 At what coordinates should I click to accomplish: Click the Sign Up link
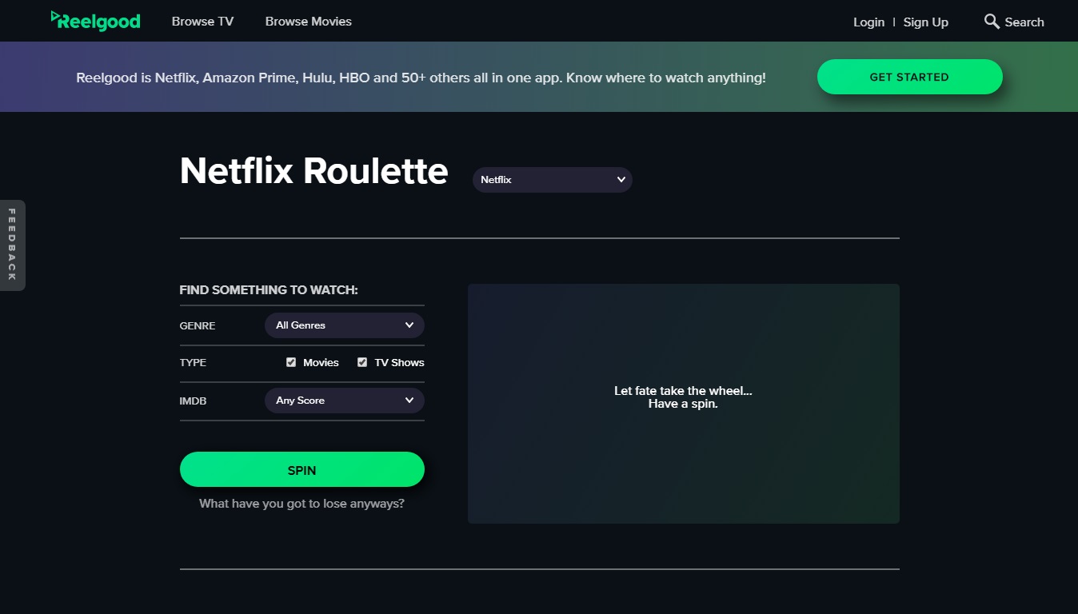(925, 22)
